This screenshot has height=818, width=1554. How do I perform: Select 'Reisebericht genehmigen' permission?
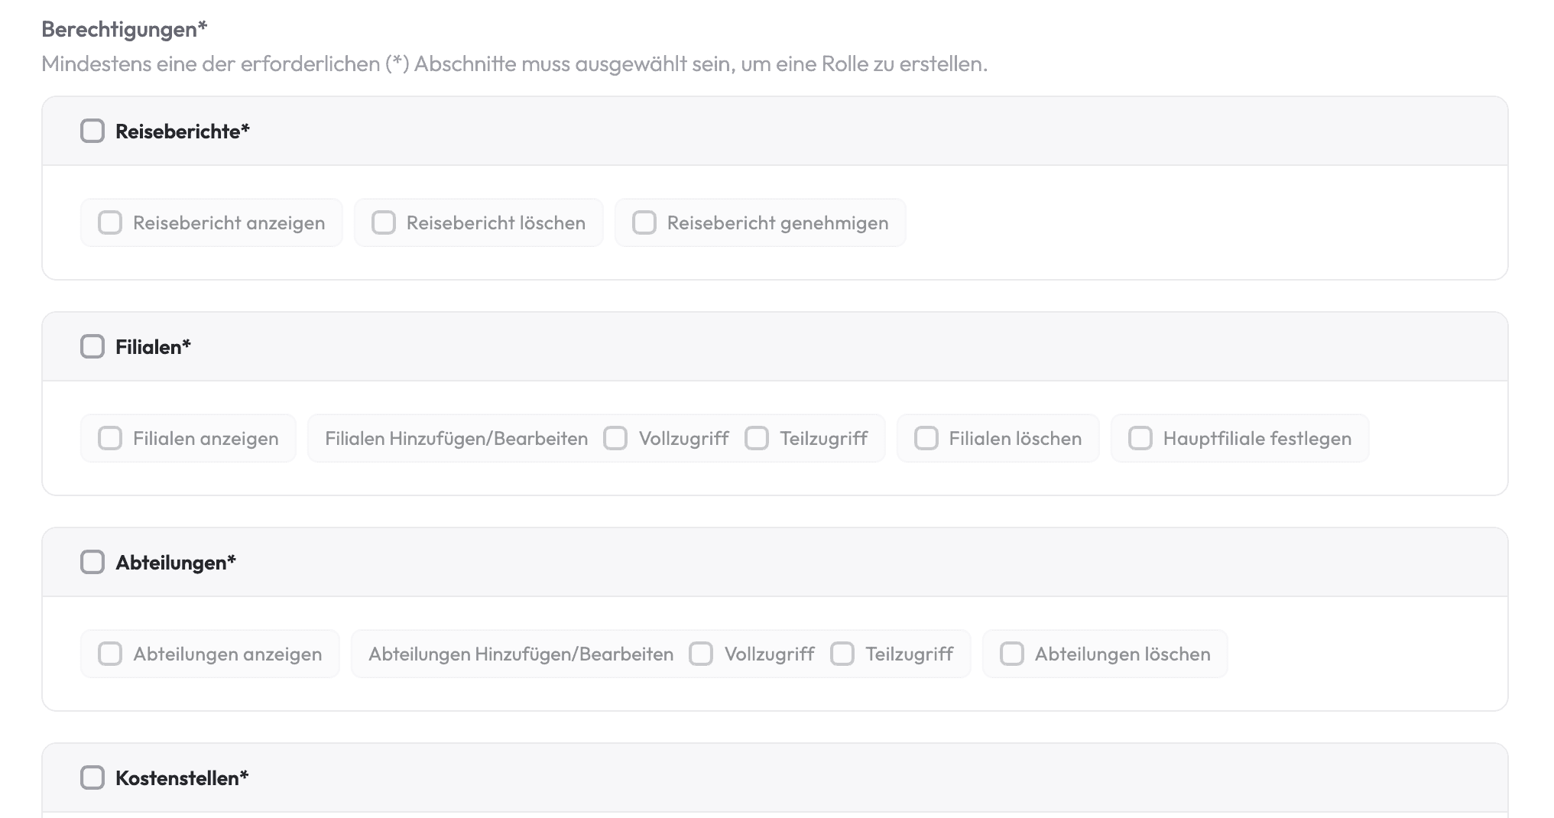click(x=644, y=222)
